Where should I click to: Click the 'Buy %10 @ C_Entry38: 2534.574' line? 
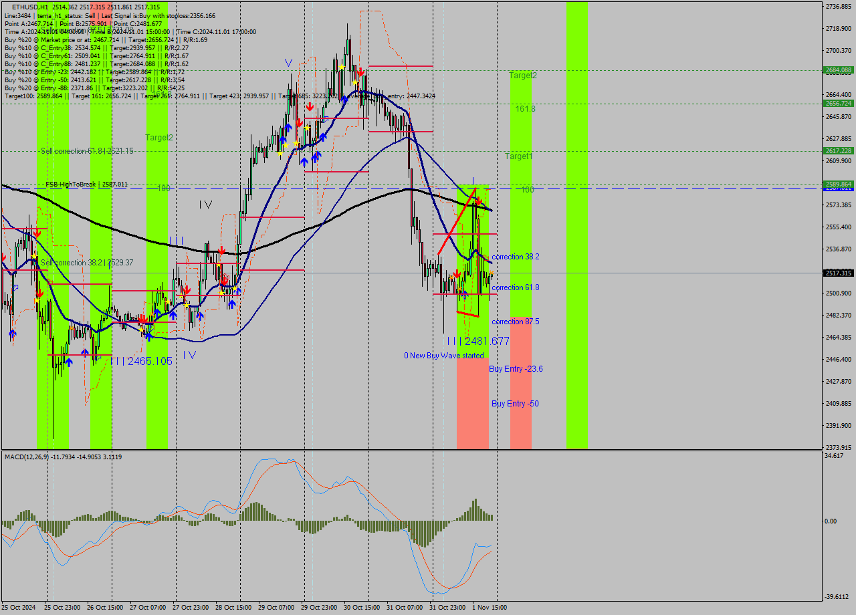click(x=96, y=48)
